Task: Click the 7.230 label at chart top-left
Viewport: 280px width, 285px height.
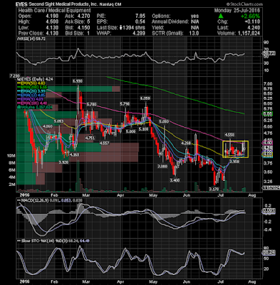Action: click(x=14, y=76)
